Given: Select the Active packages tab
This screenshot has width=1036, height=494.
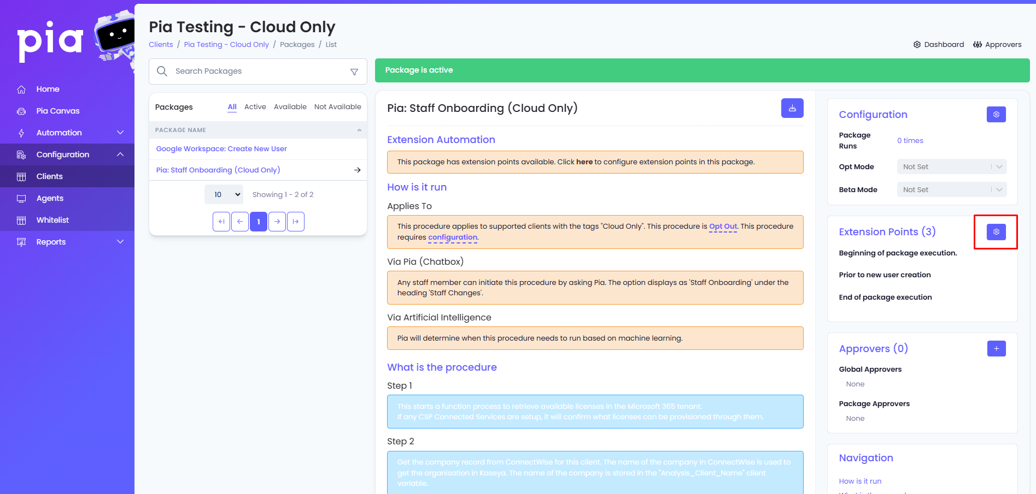Looking at the screenshot, I should (255, 107).
